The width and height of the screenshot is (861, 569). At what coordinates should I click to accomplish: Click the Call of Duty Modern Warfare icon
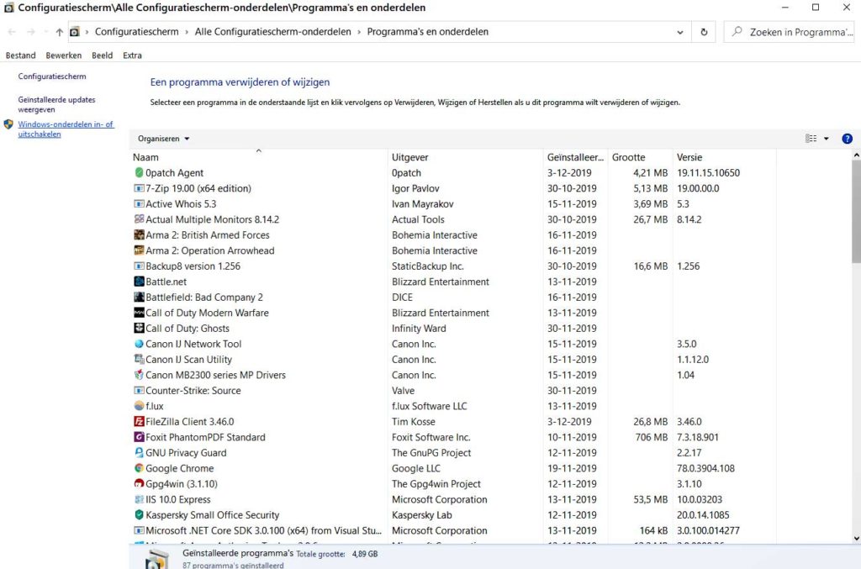139,313
